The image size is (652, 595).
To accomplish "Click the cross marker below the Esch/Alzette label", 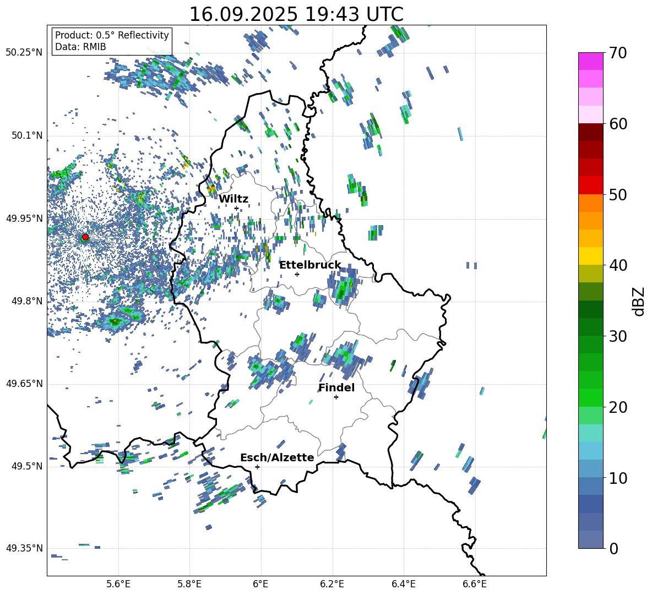I will point(257,467).
